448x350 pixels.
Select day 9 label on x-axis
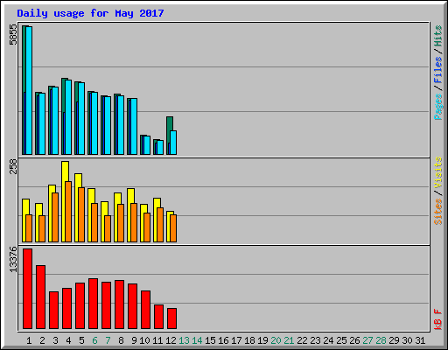[134, 340]
